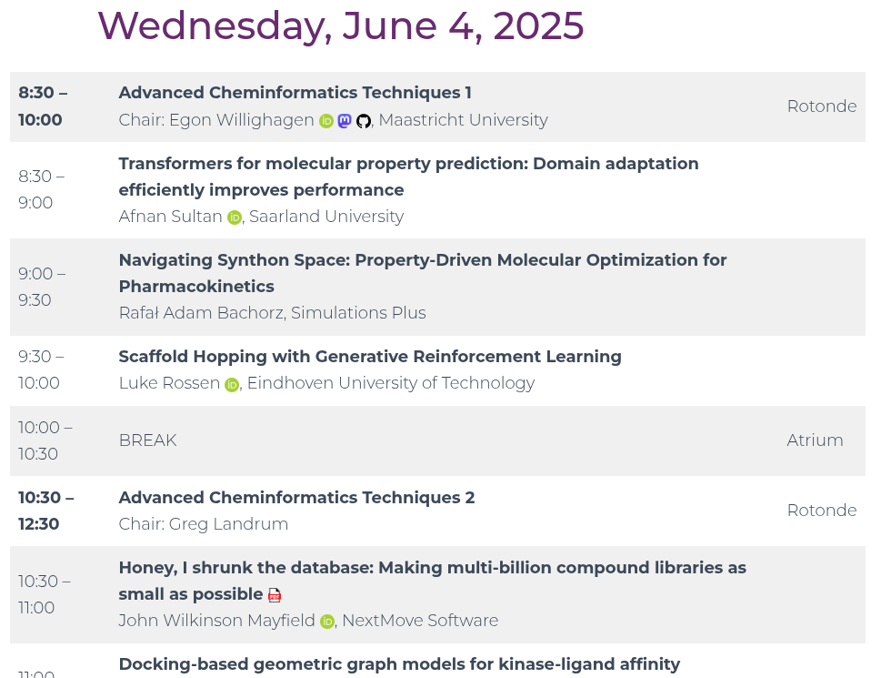Click 'Rotonde' location for session 1

coord(822,106)
